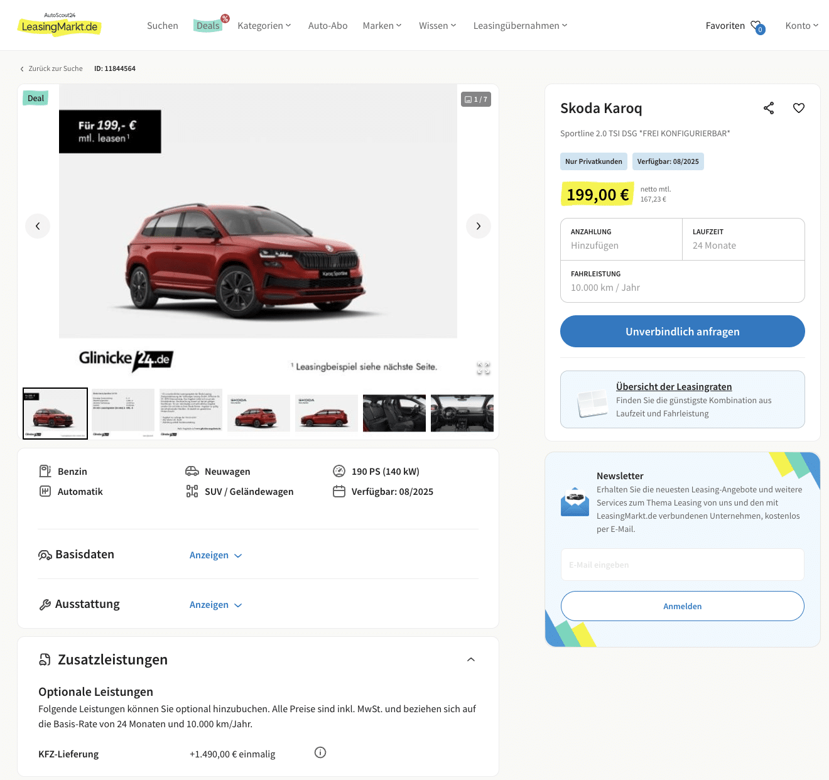Click the info icon beside KFZ-Lieferung

coord(320,752)
